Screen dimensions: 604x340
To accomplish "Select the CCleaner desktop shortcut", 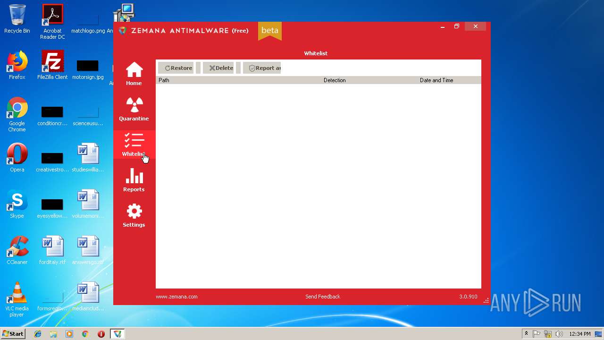I will [17, 250].
